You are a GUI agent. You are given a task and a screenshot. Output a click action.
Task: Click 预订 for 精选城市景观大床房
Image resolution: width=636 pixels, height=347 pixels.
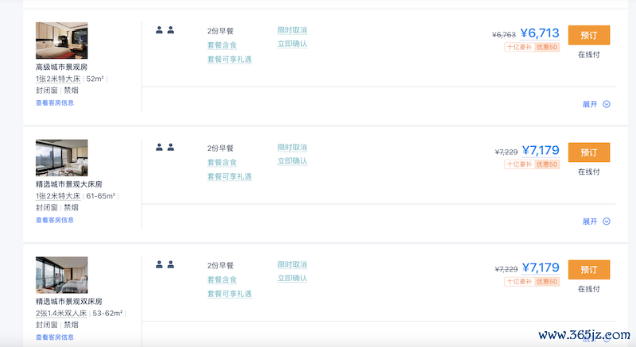pos(589,152)
